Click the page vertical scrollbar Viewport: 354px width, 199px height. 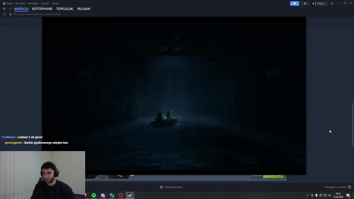352,124
